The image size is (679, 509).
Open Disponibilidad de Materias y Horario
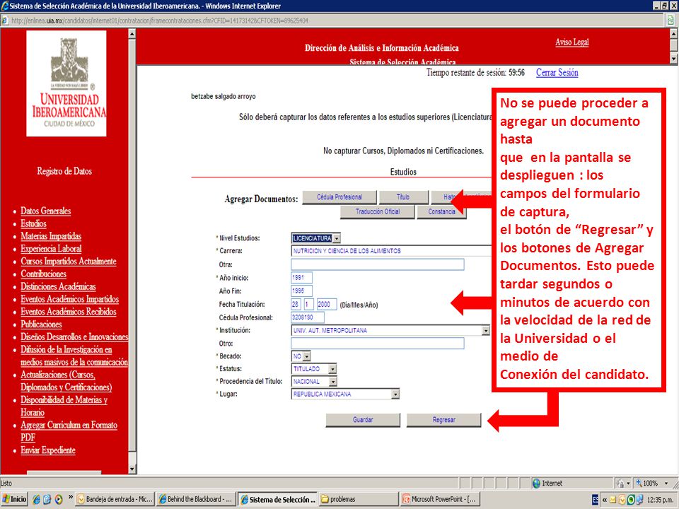(x=64, y=406)
